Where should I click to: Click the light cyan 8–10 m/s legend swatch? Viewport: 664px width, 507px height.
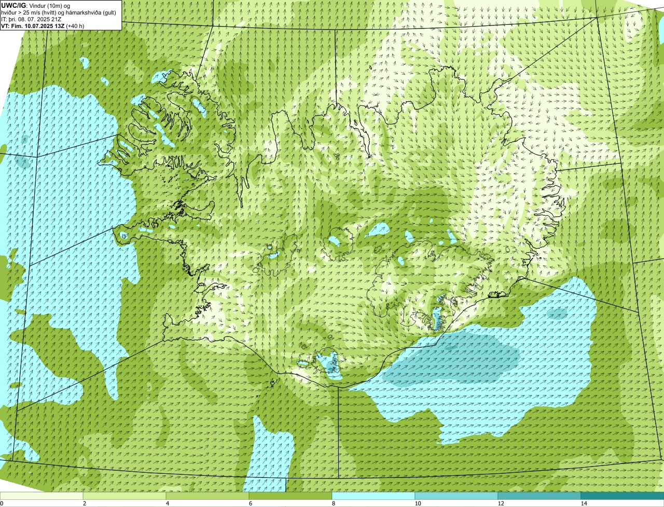coord(374,496)
